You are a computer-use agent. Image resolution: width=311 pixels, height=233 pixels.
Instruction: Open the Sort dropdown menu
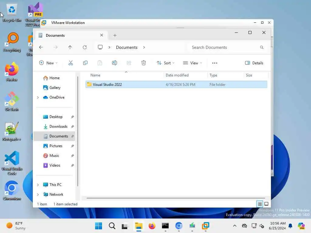[x=166, y=63]
